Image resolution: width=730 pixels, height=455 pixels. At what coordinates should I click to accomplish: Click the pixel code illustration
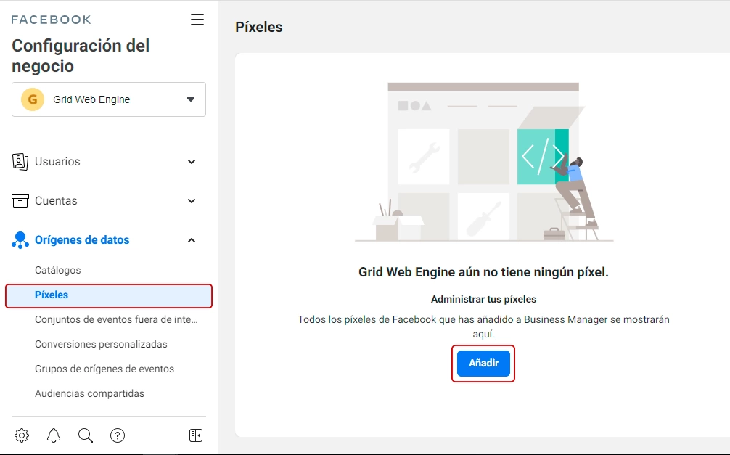pyautogui.click(x=483, y=162)
